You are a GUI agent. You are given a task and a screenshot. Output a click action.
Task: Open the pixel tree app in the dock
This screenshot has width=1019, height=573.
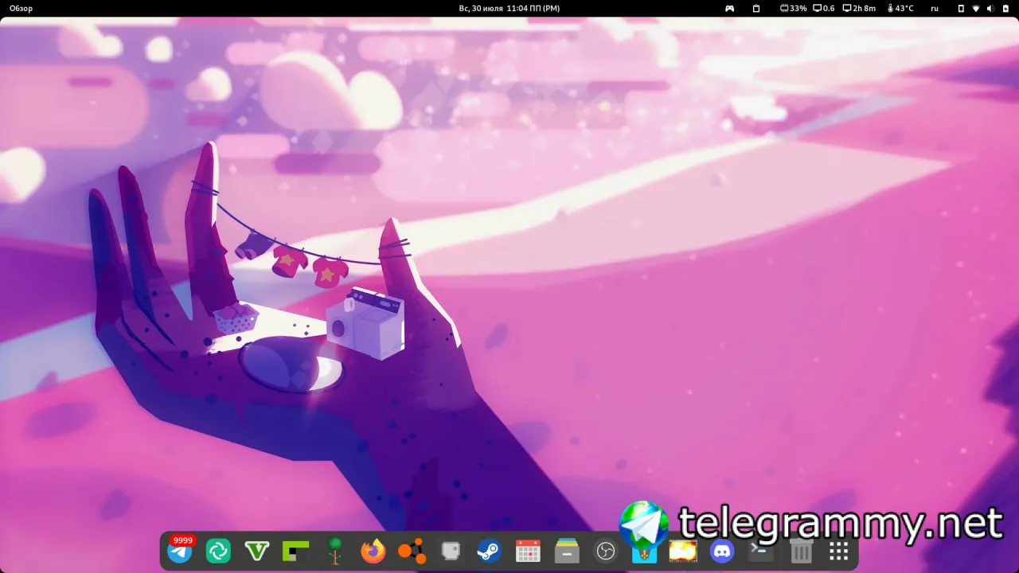click(334, 551)
